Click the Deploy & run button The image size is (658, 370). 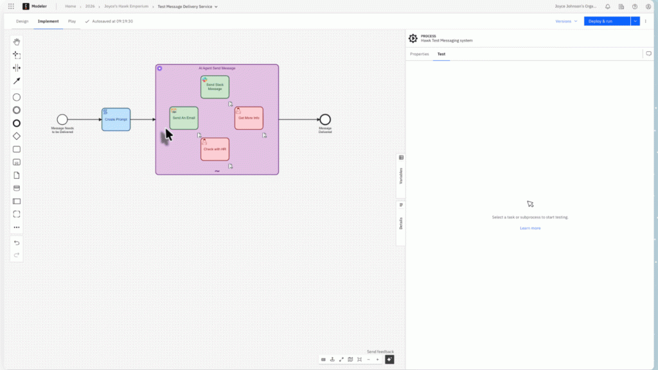(x=607, y=21)
